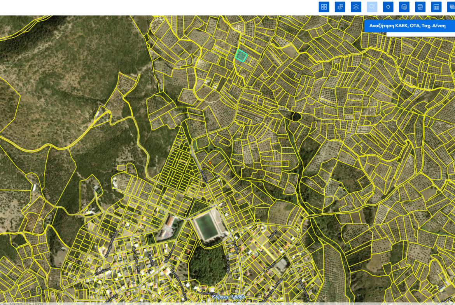Activate the crosshair locate tool
Image resolution: width=455 pixels, height=305 pixels.
click(x=388, y=7)
